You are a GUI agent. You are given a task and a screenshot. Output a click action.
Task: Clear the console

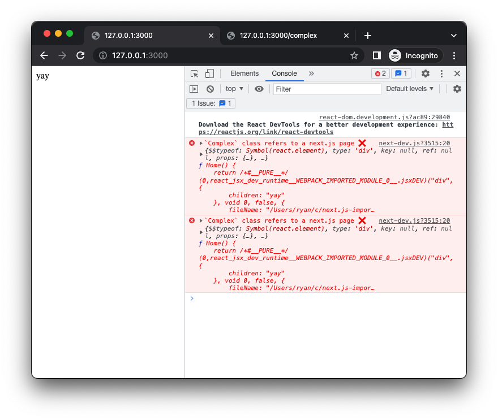[x=211, y=89]
